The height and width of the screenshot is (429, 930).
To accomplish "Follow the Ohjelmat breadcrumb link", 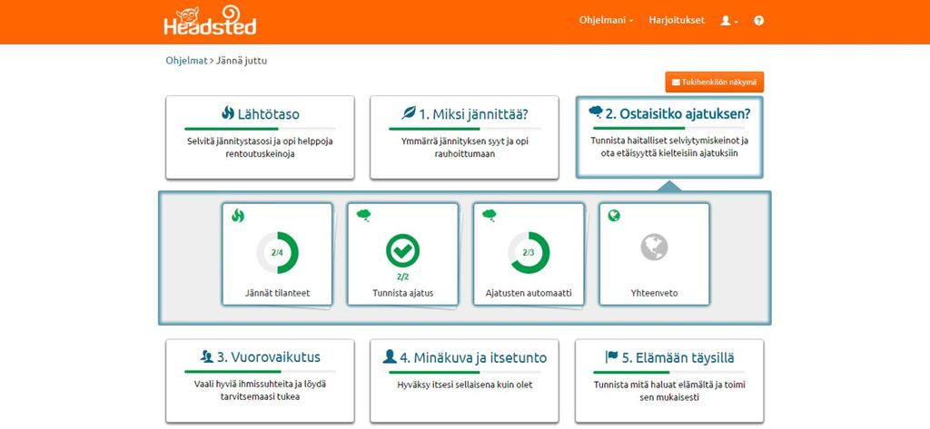I will (x=186, y=61).
